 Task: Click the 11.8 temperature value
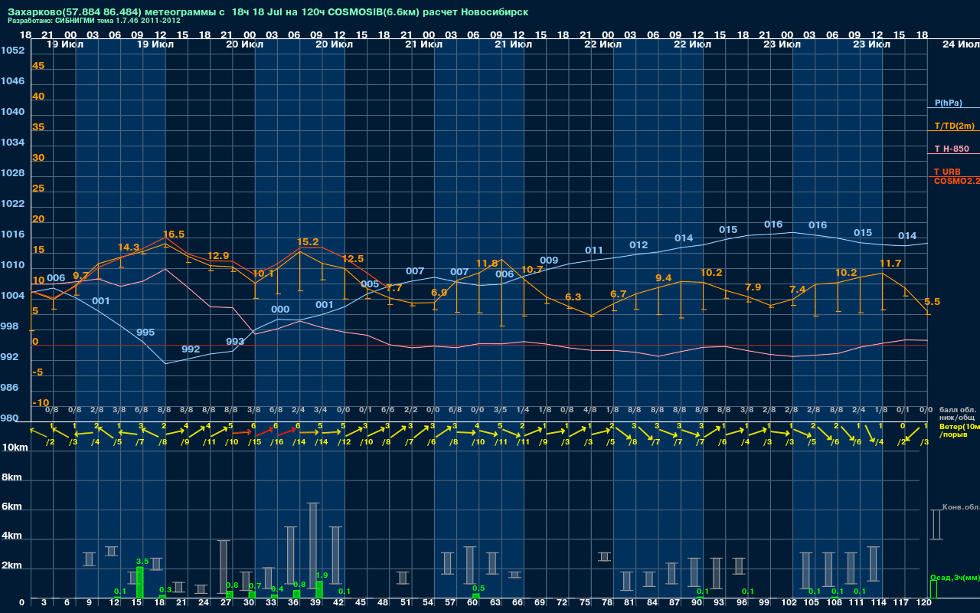487,264
